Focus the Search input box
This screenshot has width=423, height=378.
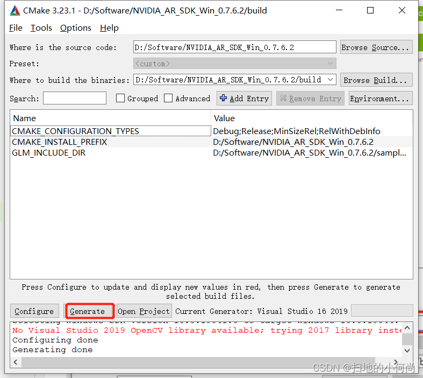(75, 98)
